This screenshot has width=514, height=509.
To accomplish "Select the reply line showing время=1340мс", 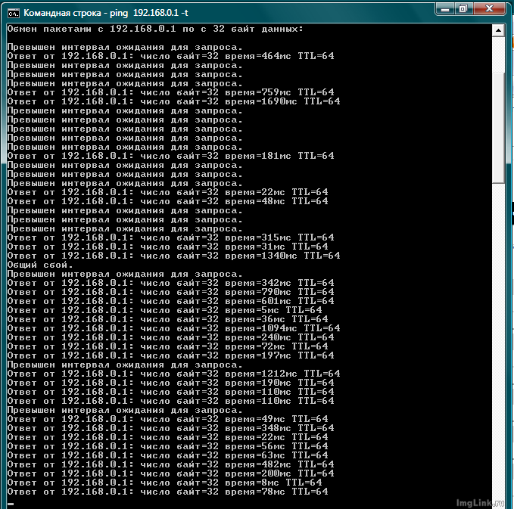I will 174,256.
